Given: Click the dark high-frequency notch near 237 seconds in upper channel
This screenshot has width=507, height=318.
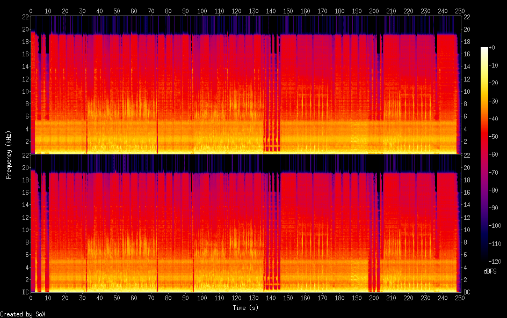Looking at the screenshot, I should point(436,46).
